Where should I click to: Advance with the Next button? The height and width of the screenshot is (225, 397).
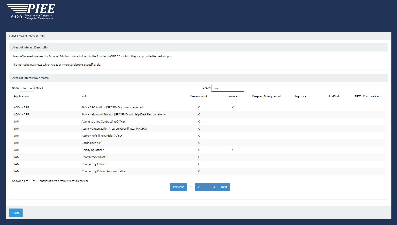224,187
